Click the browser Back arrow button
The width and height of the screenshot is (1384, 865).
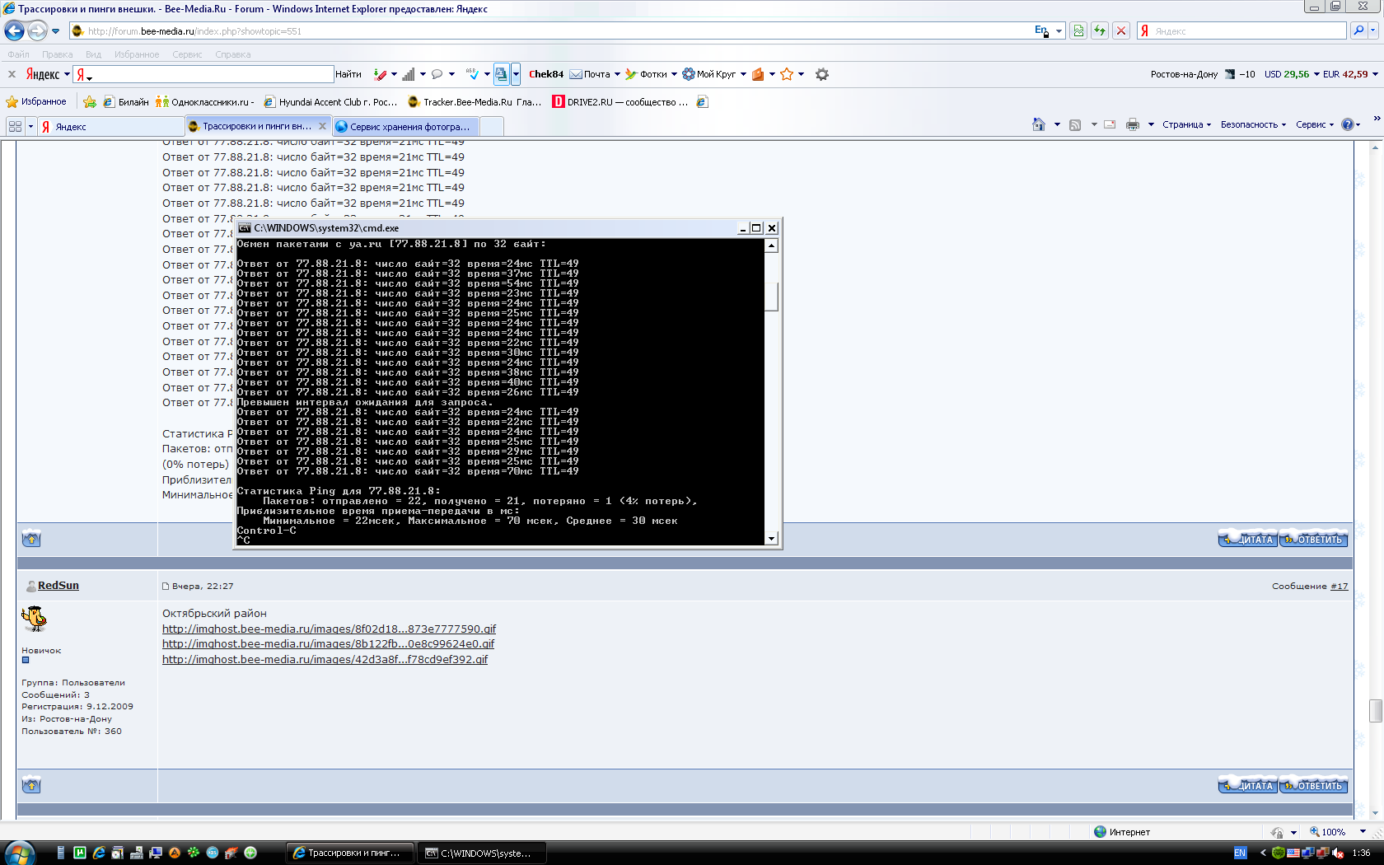(14, 30)
